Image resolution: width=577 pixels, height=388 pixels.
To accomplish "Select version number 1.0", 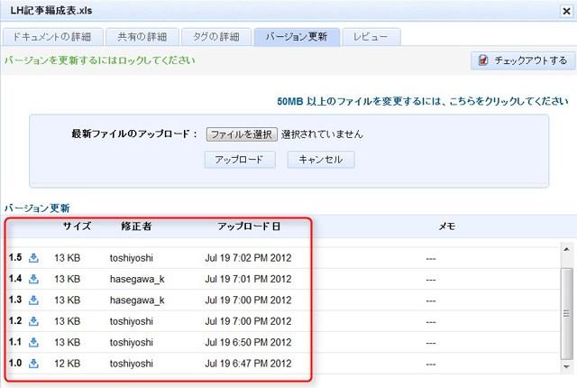I will pos(15,363).
